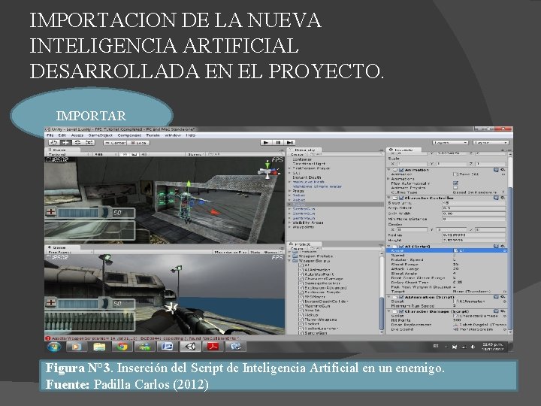Toggle the Center pivot mode button
The height and width of the screenshot is (406, 541).
115,143
